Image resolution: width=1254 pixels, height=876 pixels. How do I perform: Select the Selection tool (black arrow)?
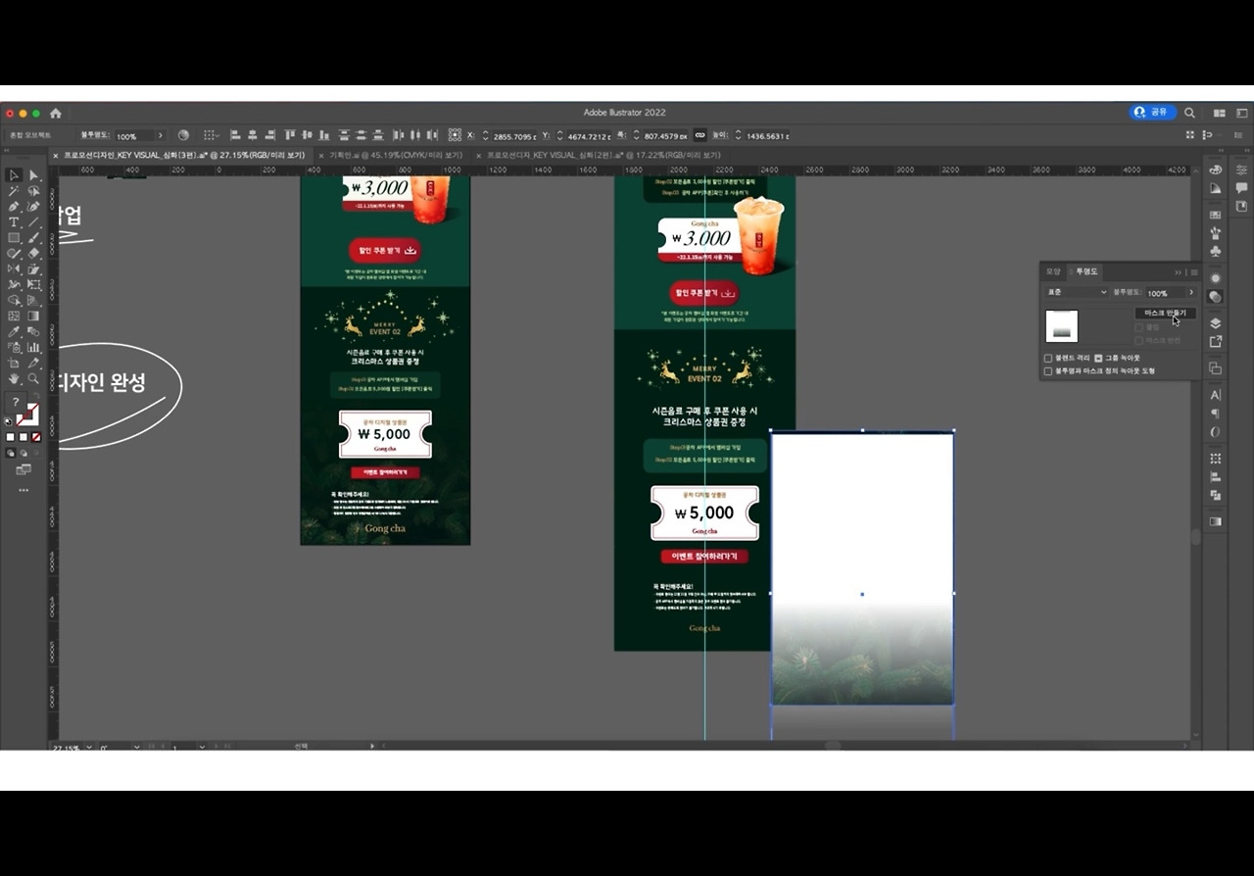click(x=15, y=175)
